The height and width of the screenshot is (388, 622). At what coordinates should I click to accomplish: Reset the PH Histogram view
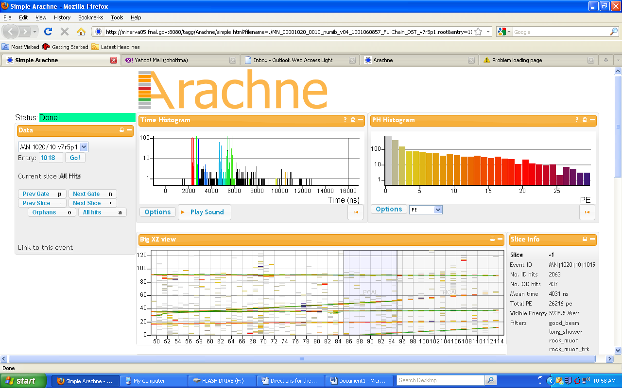587,212
